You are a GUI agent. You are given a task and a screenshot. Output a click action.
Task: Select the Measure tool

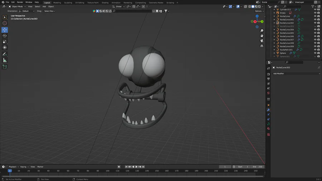coord(5,60)
